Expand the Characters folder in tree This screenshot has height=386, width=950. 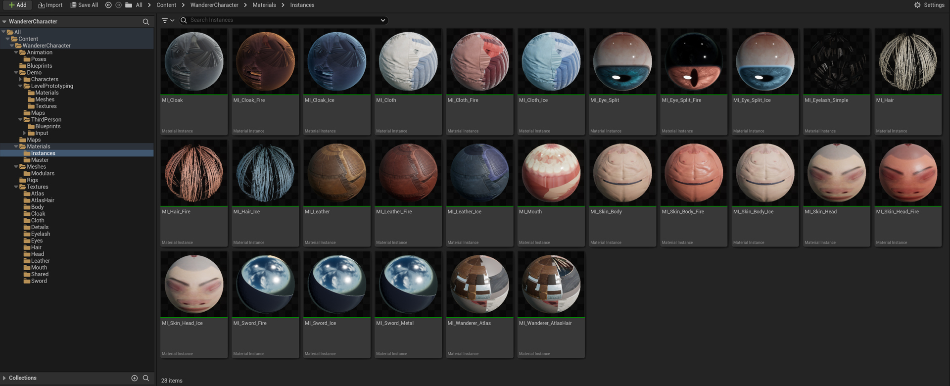[x=20, y=79]
